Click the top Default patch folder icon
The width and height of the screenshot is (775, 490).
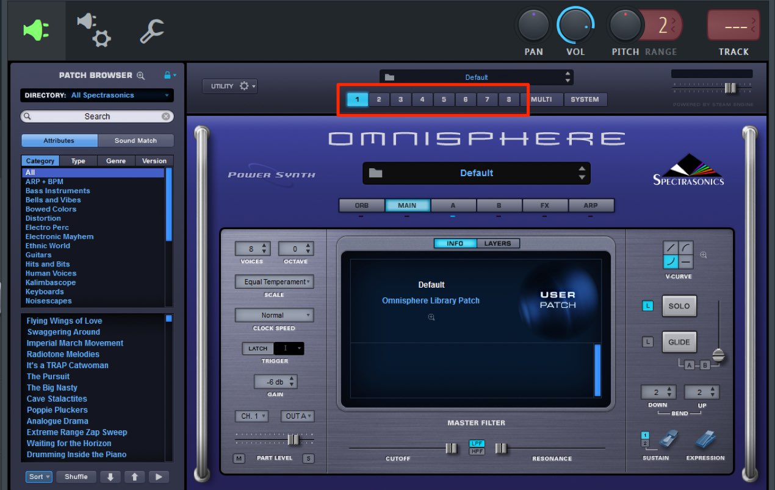[389, 77]
